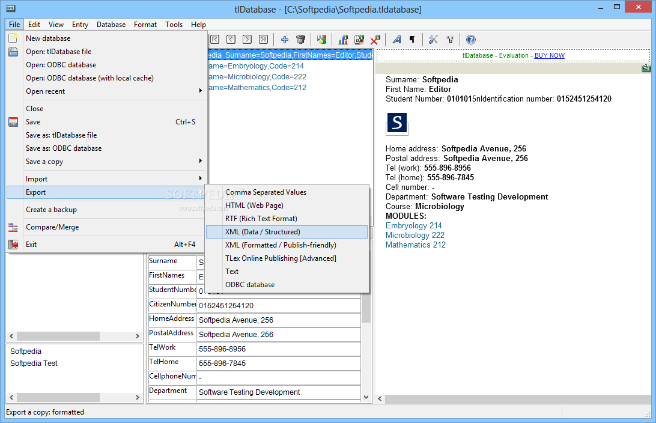Open the Tools menu
This screenshot has width=656, height=423.
pos(174,25)
